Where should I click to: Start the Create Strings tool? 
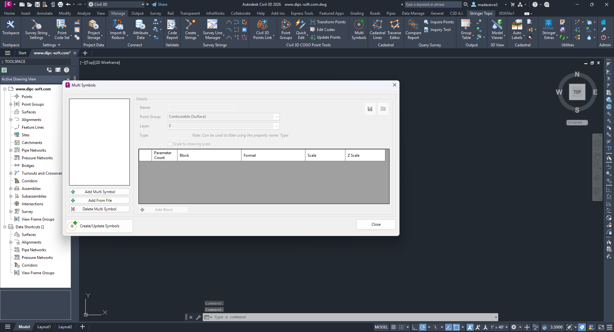(x=191, y=29)
